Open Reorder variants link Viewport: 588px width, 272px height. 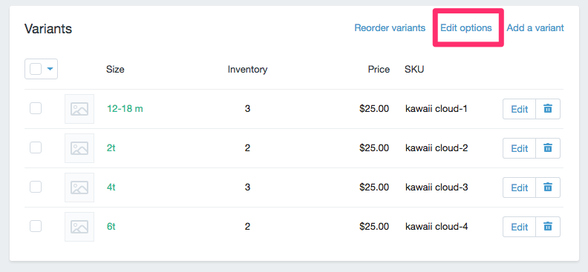[x=390, y=28]
